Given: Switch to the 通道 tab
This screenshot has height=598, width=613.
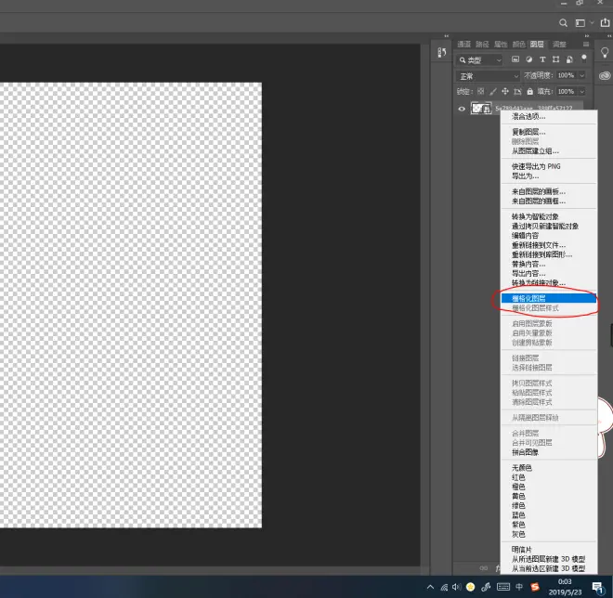Looking at the screenshot, I should point(464,45).
